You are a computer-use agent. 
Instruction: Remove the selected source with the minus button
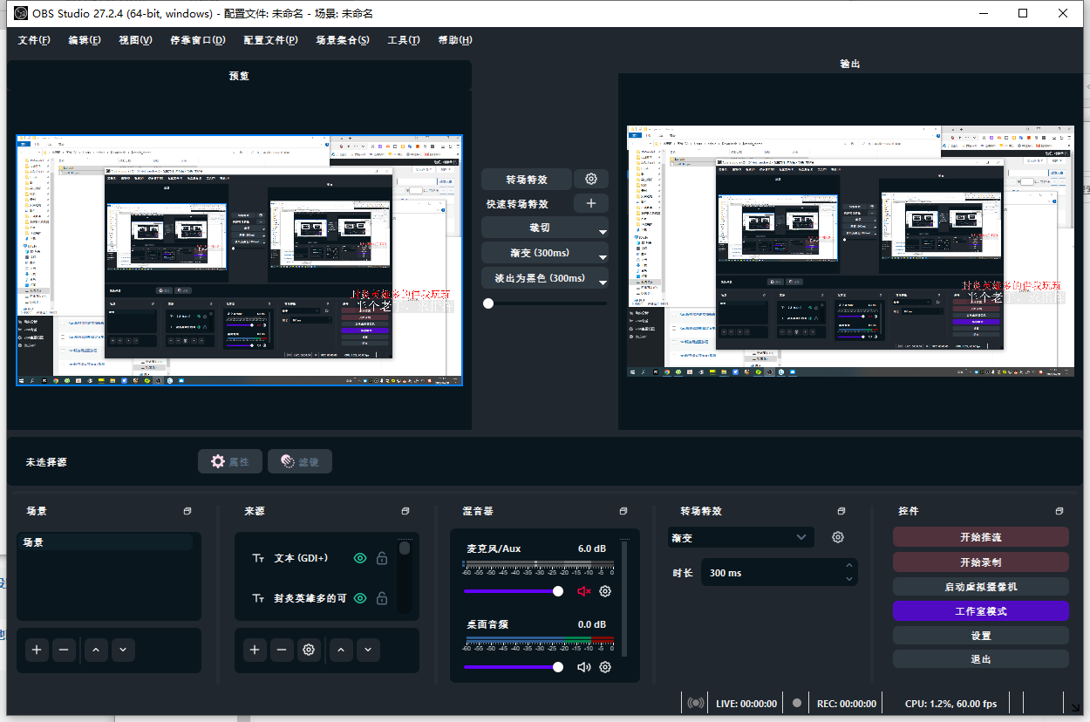pos(281,650)
